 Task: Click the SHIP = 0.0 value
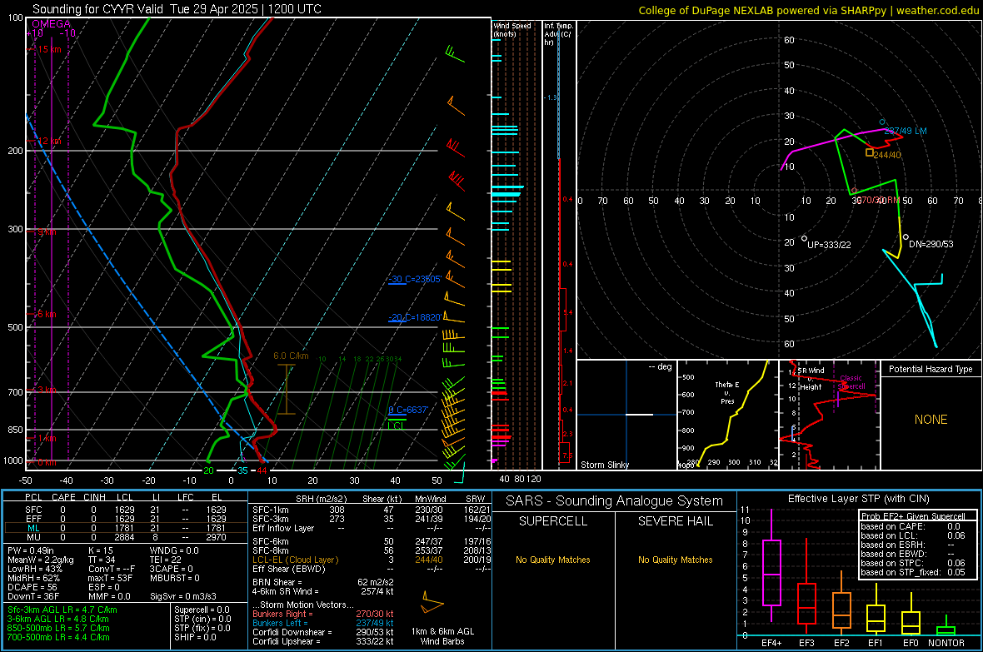pyautogui.click(x=195, y=637)
